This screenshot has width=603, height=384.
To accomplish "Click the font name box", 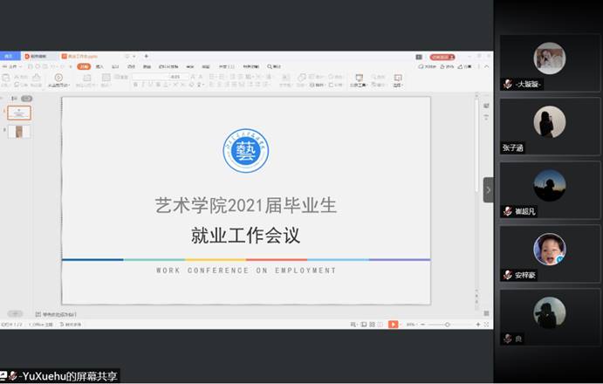I will tap(150, 77).
